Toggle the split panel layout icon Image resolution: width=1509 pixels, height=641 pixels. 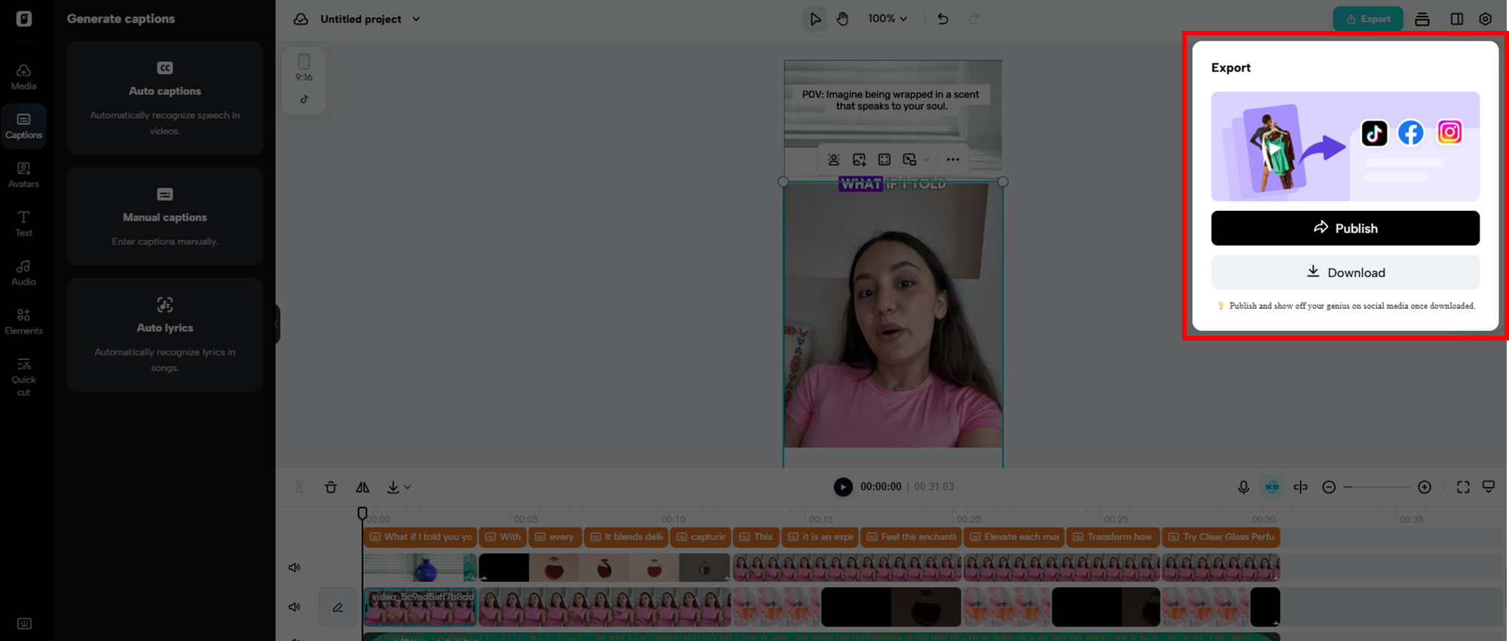[x=1456, y=19]
